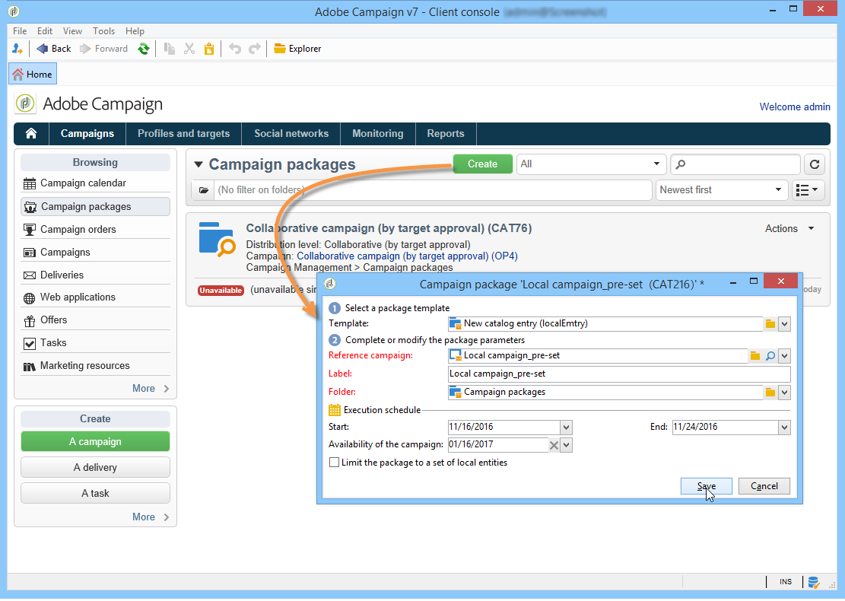This screenshot has width=845, height=601.
Task: Open Profiles and targets tab
Action: click(184, 134)
